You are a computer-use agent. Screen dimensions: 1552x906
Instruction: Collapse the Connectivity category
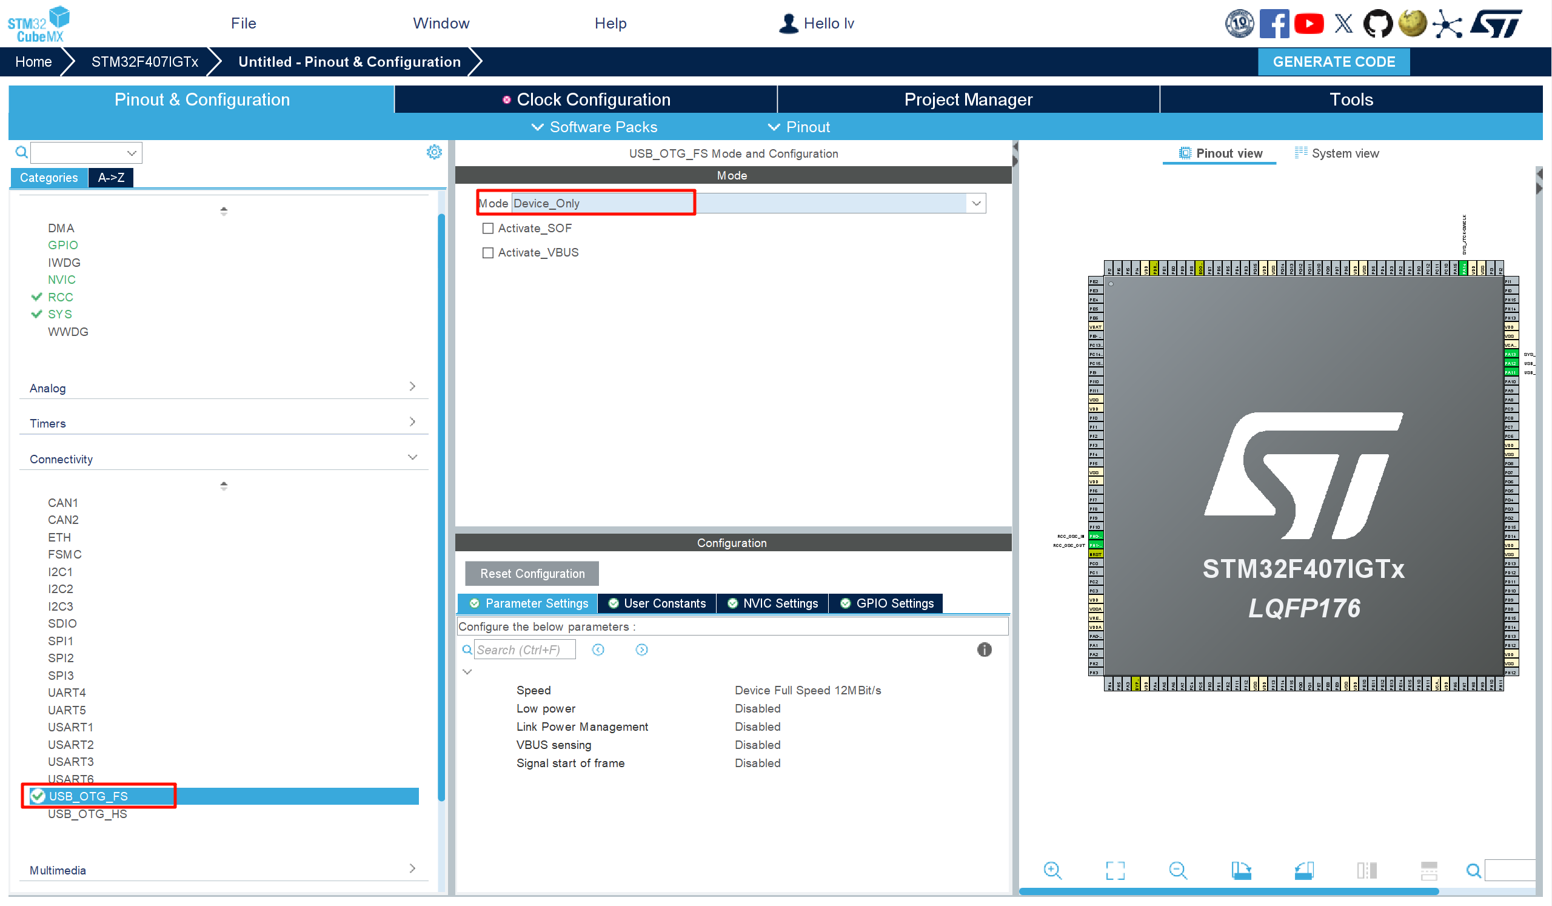point(413,457)
